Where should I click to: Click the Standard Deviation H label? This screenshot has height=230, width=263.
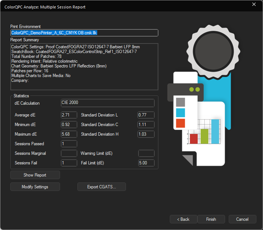100,134
